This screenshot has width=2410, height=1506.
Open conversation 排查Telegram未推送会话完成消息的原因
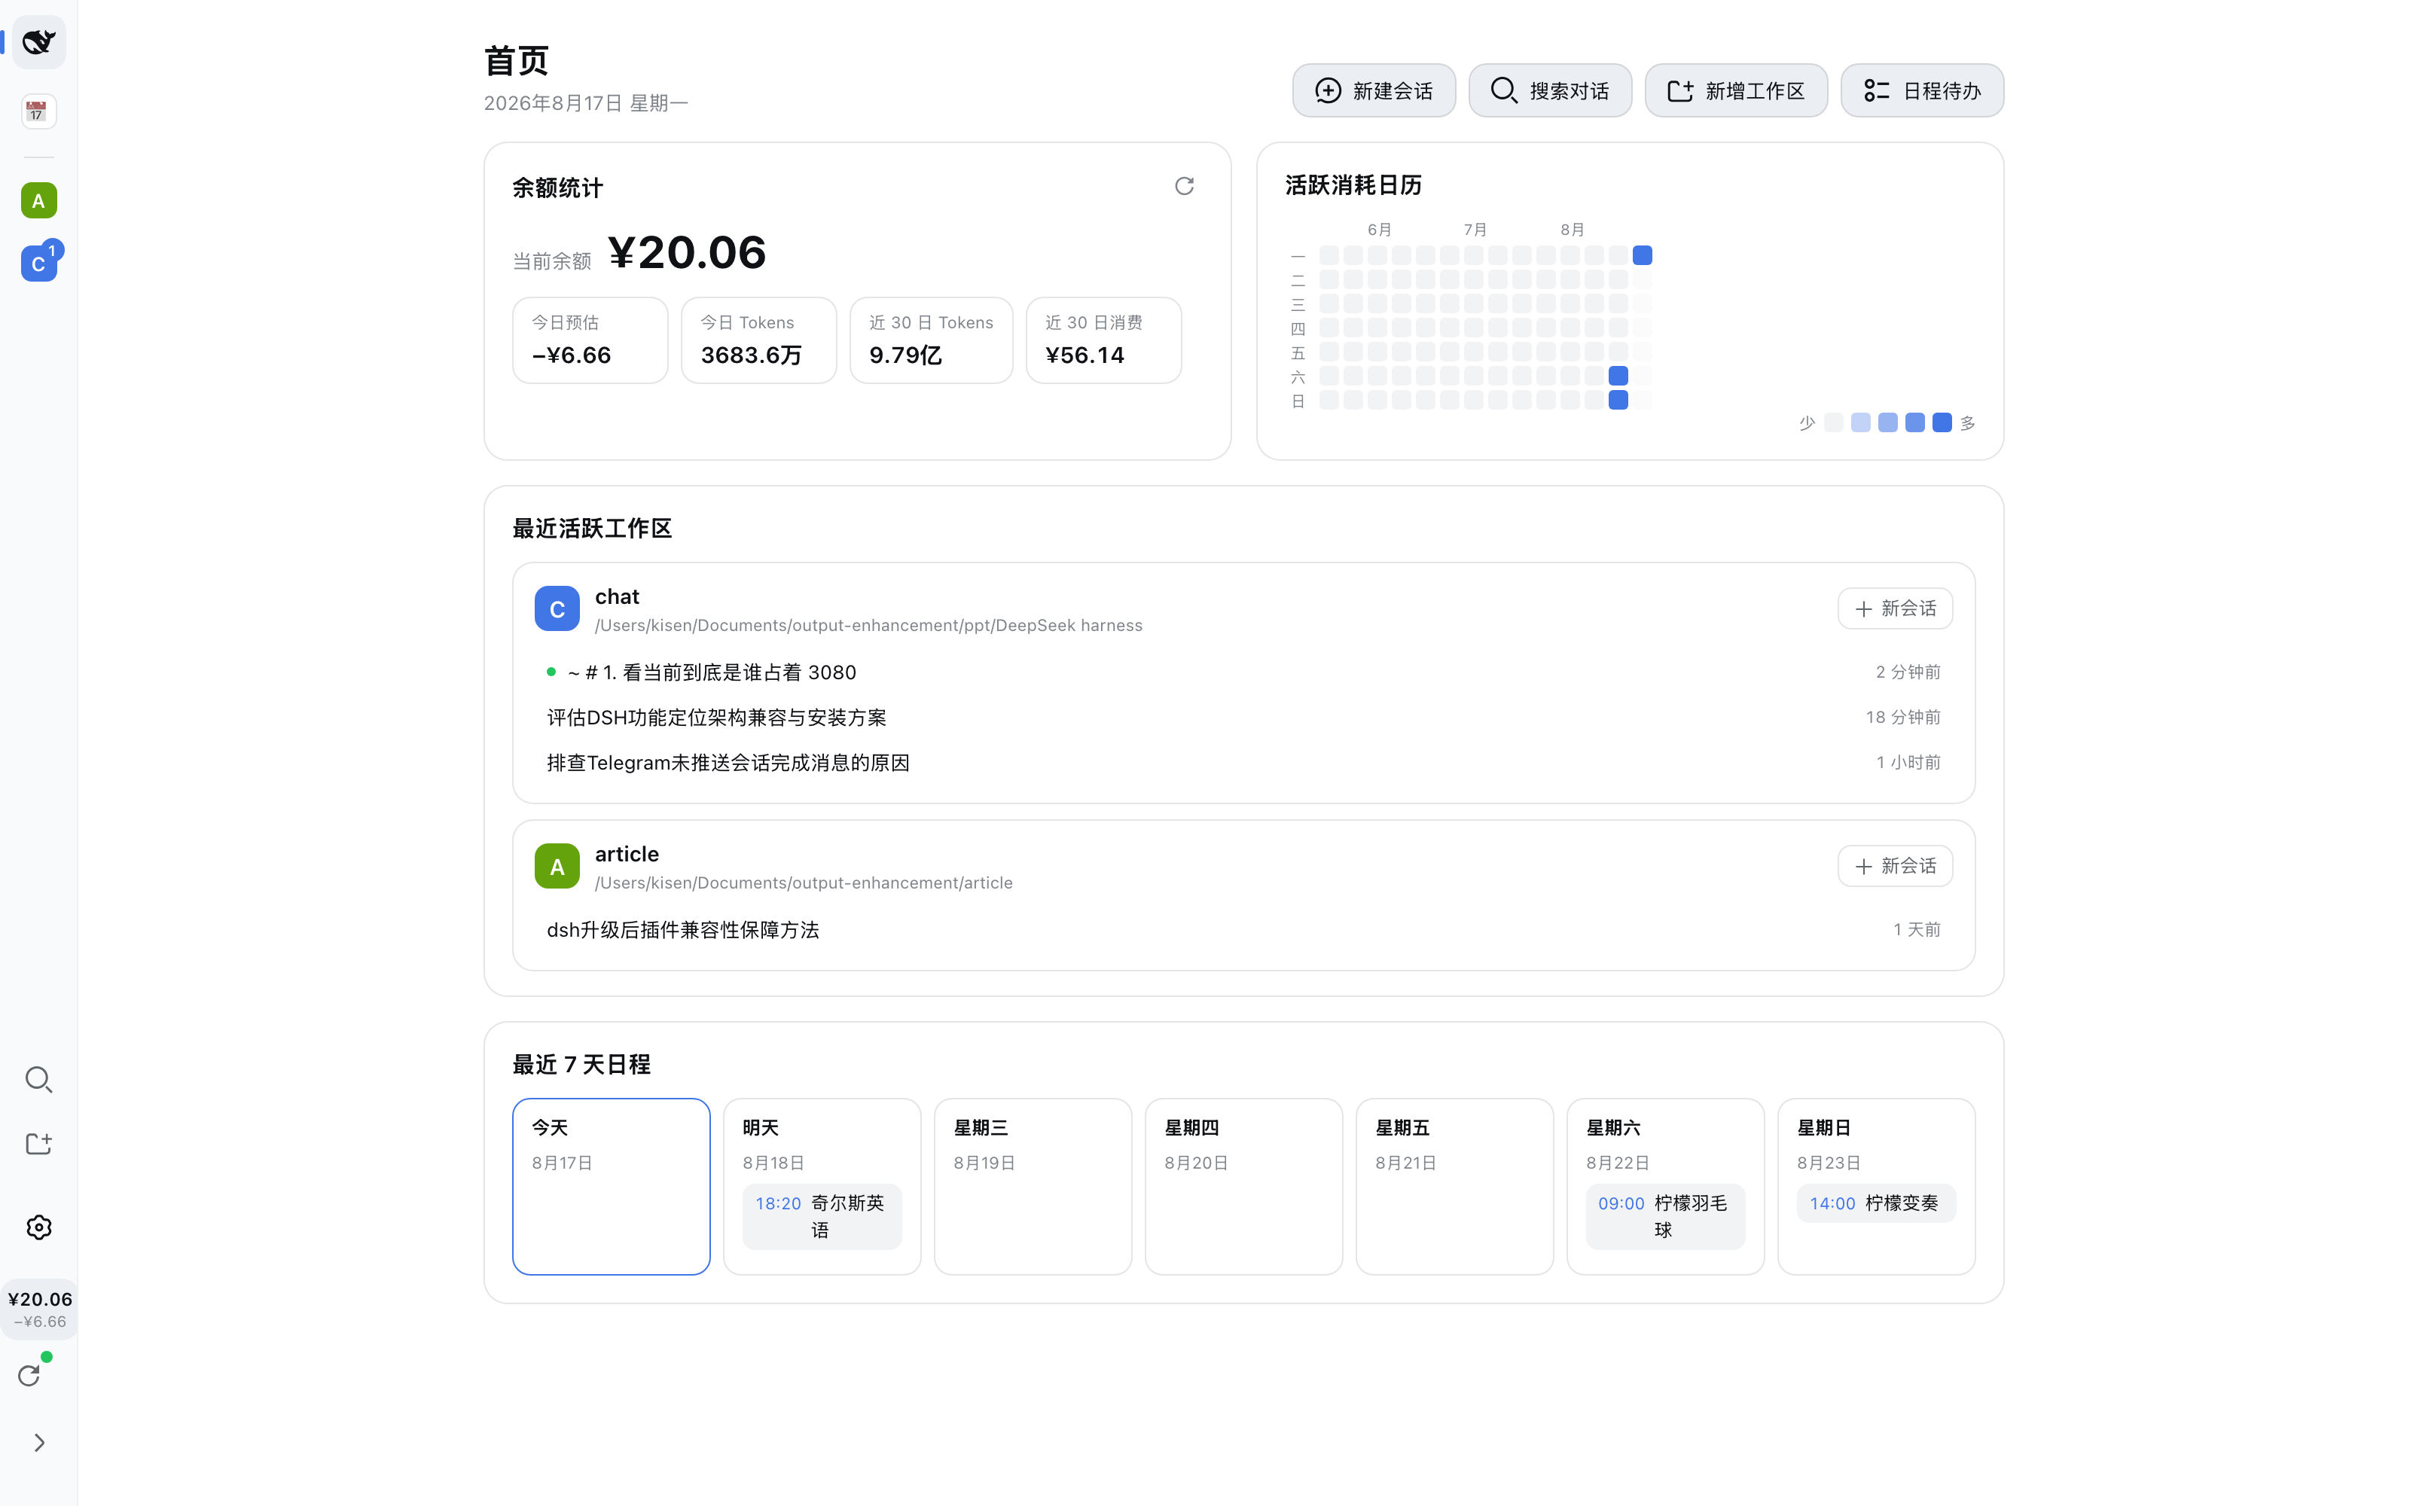coord(1243,763)
